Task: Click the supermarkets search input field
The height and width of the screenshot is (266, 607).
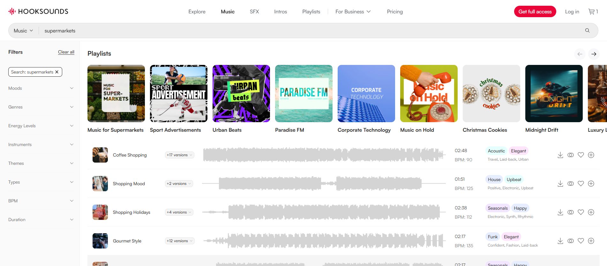Action: point(311,31)
